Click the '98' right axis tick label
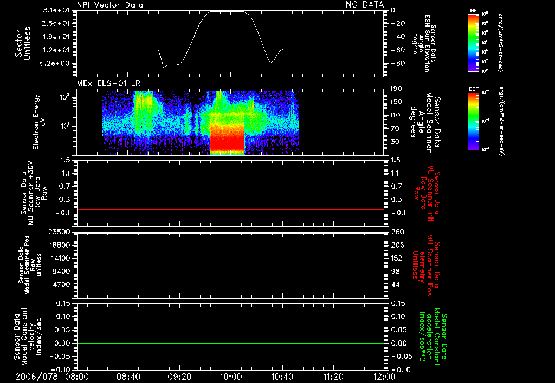Screen dimensions: 555x383 pyautogui.click(x=395, y=272)
